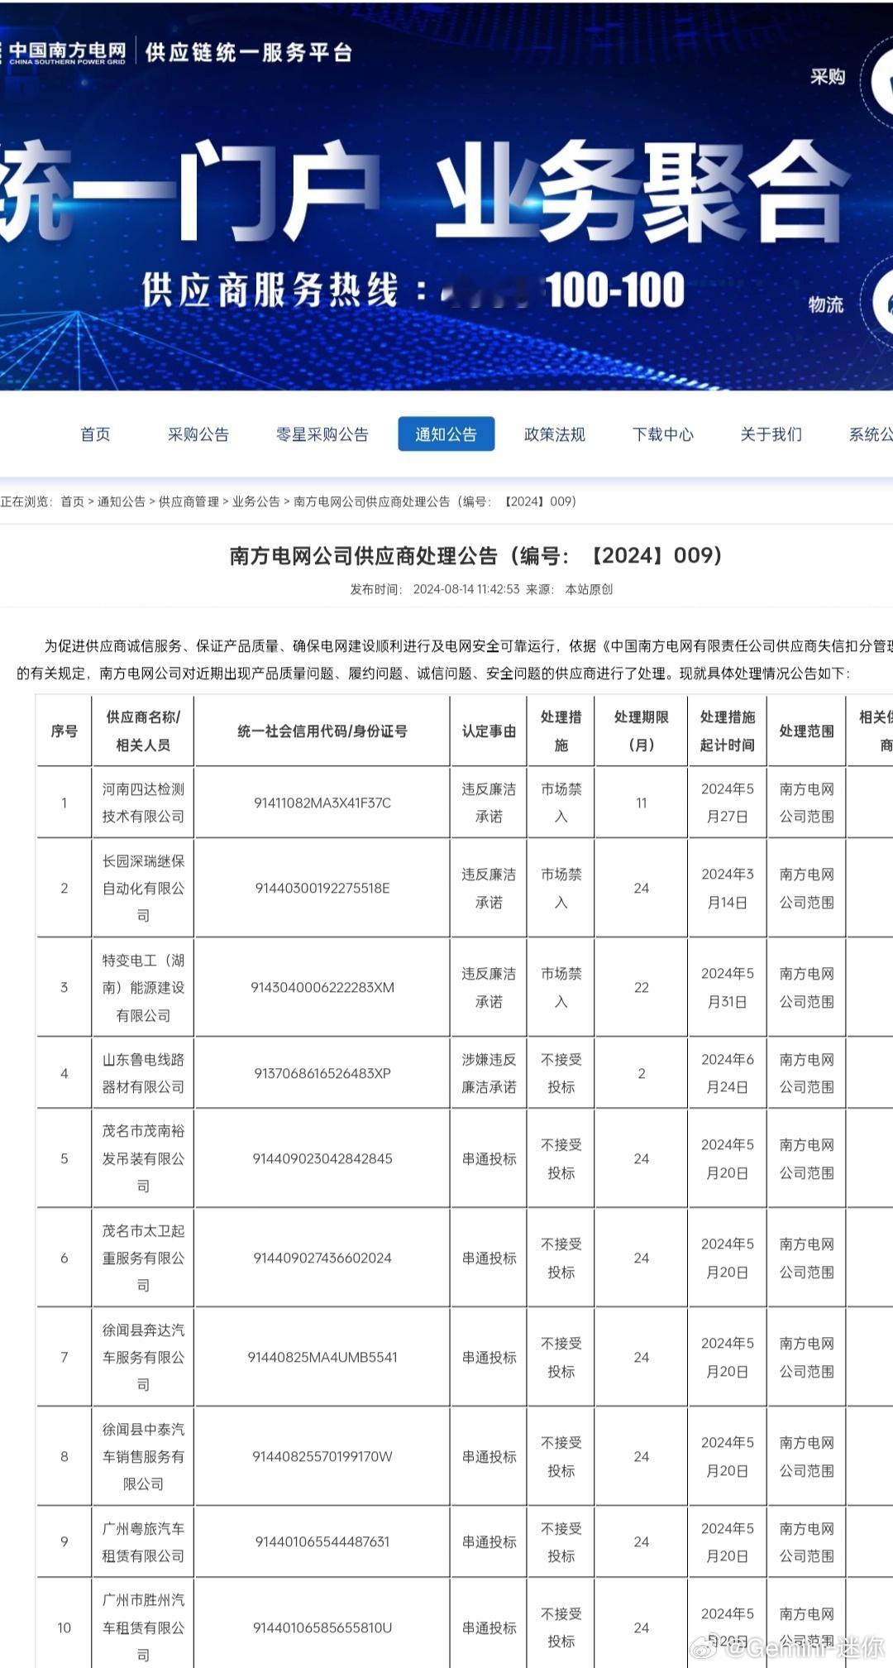893x1668 pixels.
Task: Click the 处理措施 column header
Action: pos(561,731)
